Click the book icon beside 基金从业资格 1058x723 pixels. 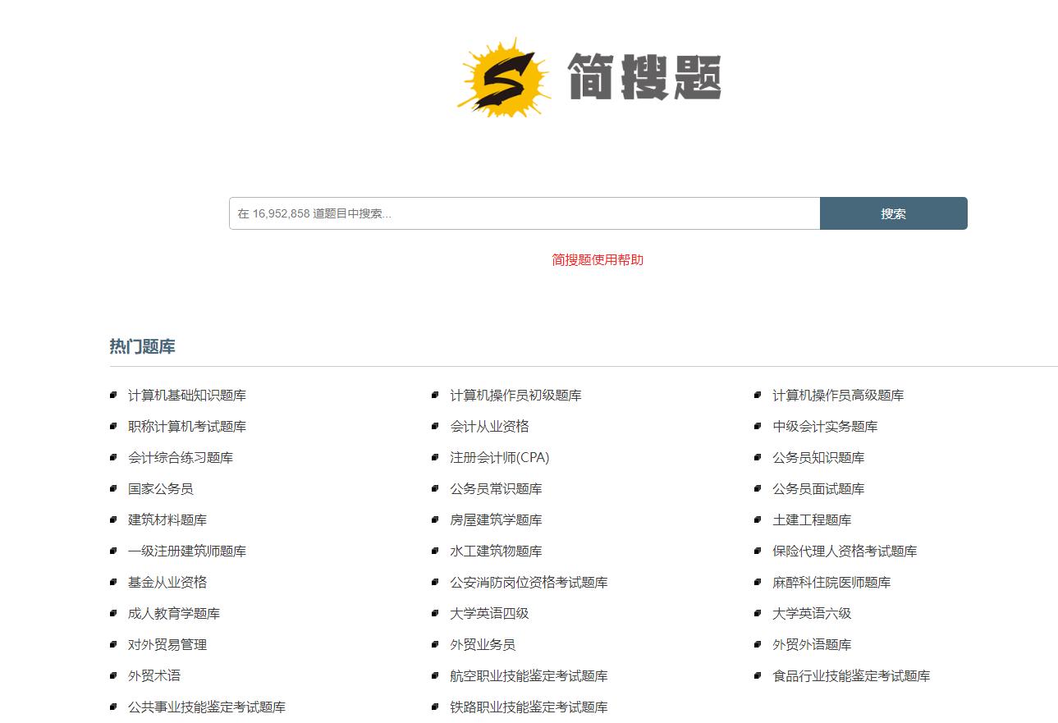click(x=114, y=582)
